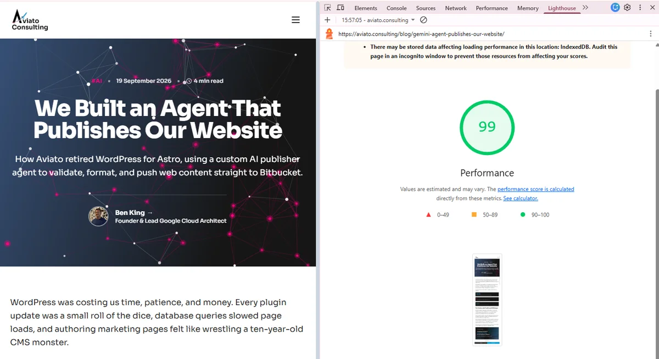Switch to the Memory tab
Screen dimensions: 659x359
(x=528, y=8)
